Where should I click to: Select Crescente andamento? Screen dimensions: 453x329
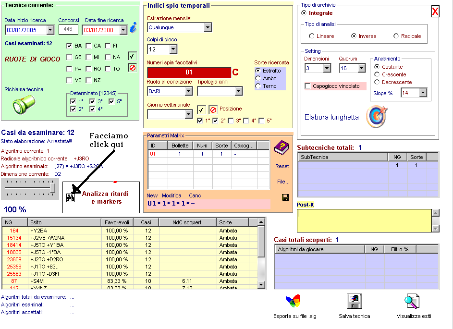[x=377, y=74]
